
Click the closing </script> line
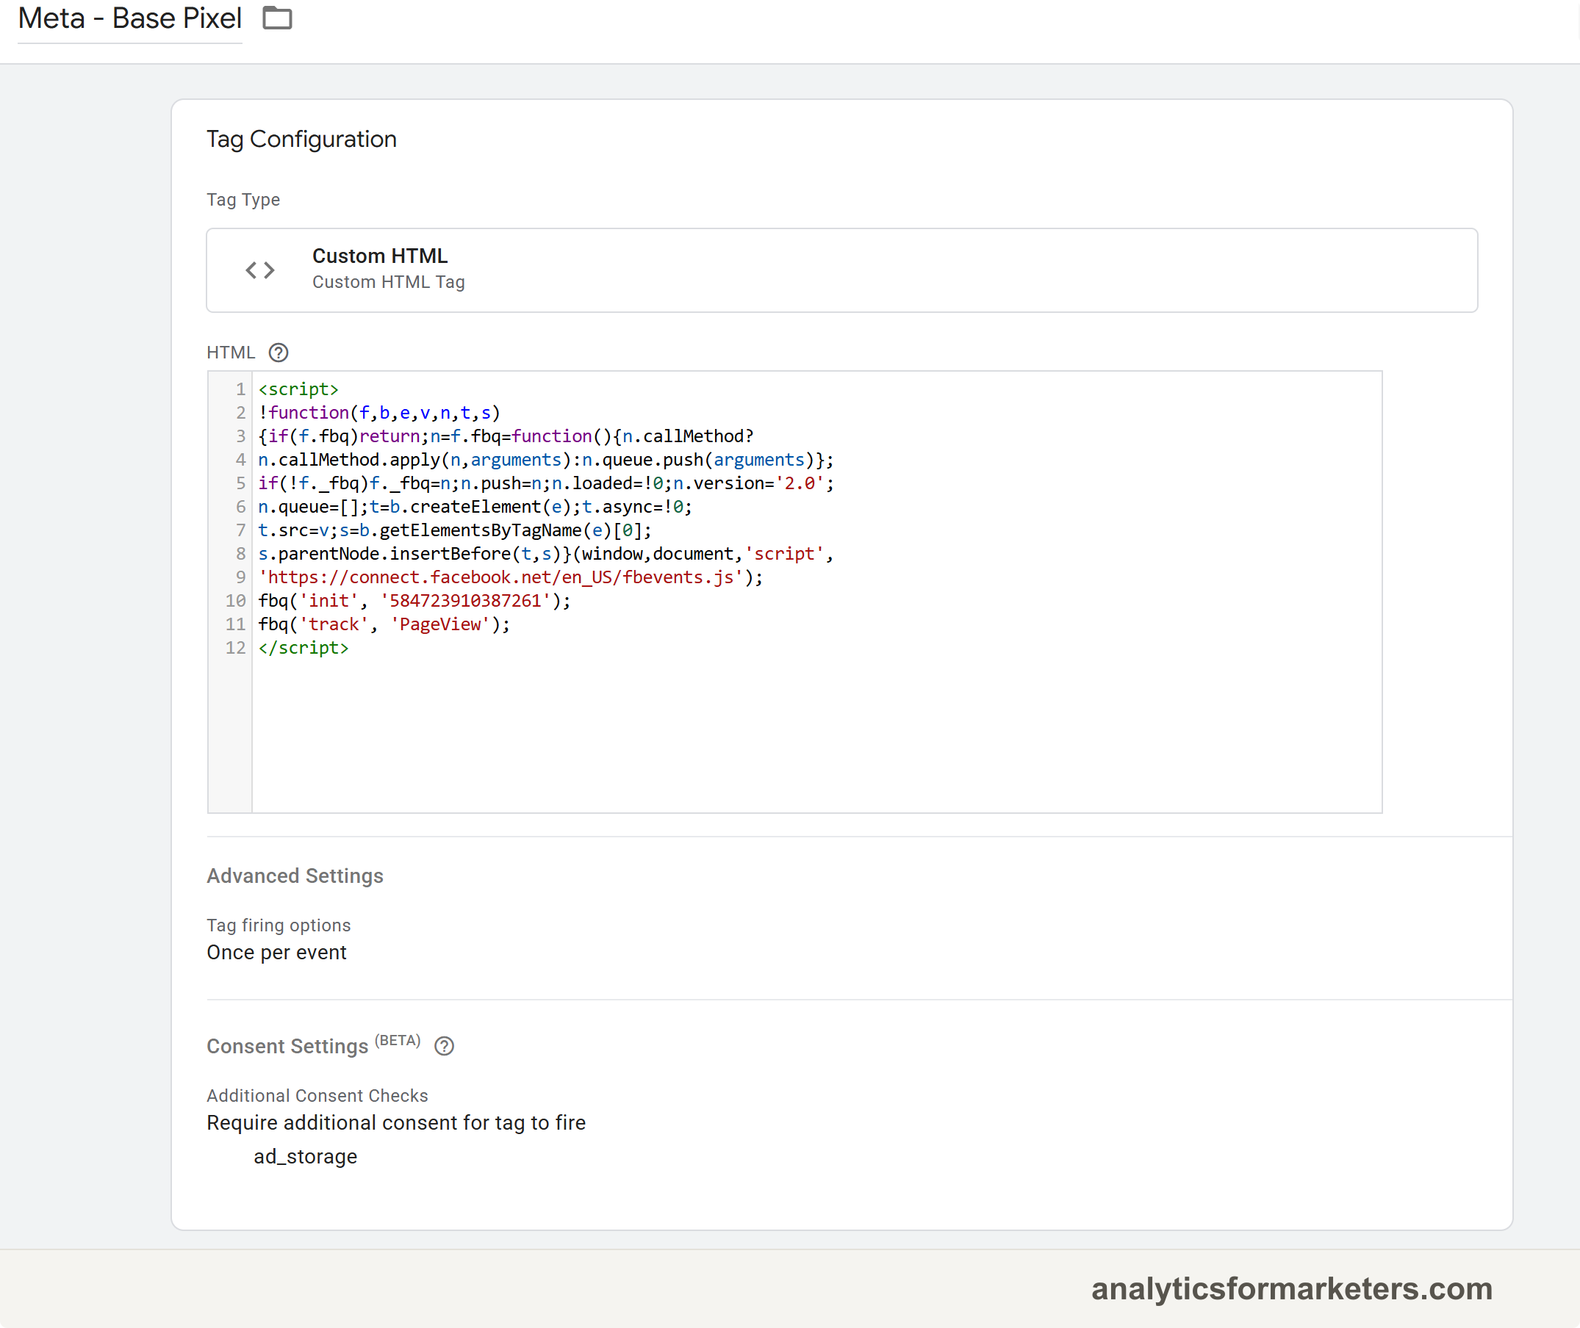pos(304,647)
